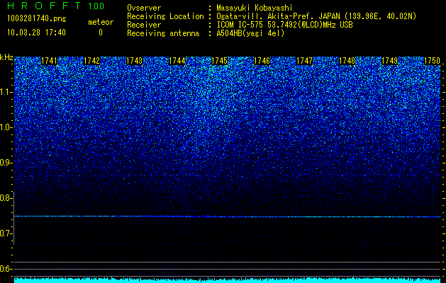Click the meteor count value 0
446x283 pixels.
[x=101, y=33]
